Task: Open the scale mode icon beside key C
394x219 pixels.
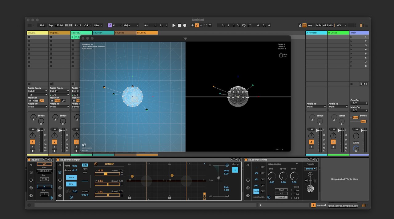Action: [x=110, y=25]
